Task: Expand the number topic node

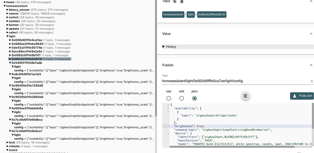Action: tap(7, 21)
